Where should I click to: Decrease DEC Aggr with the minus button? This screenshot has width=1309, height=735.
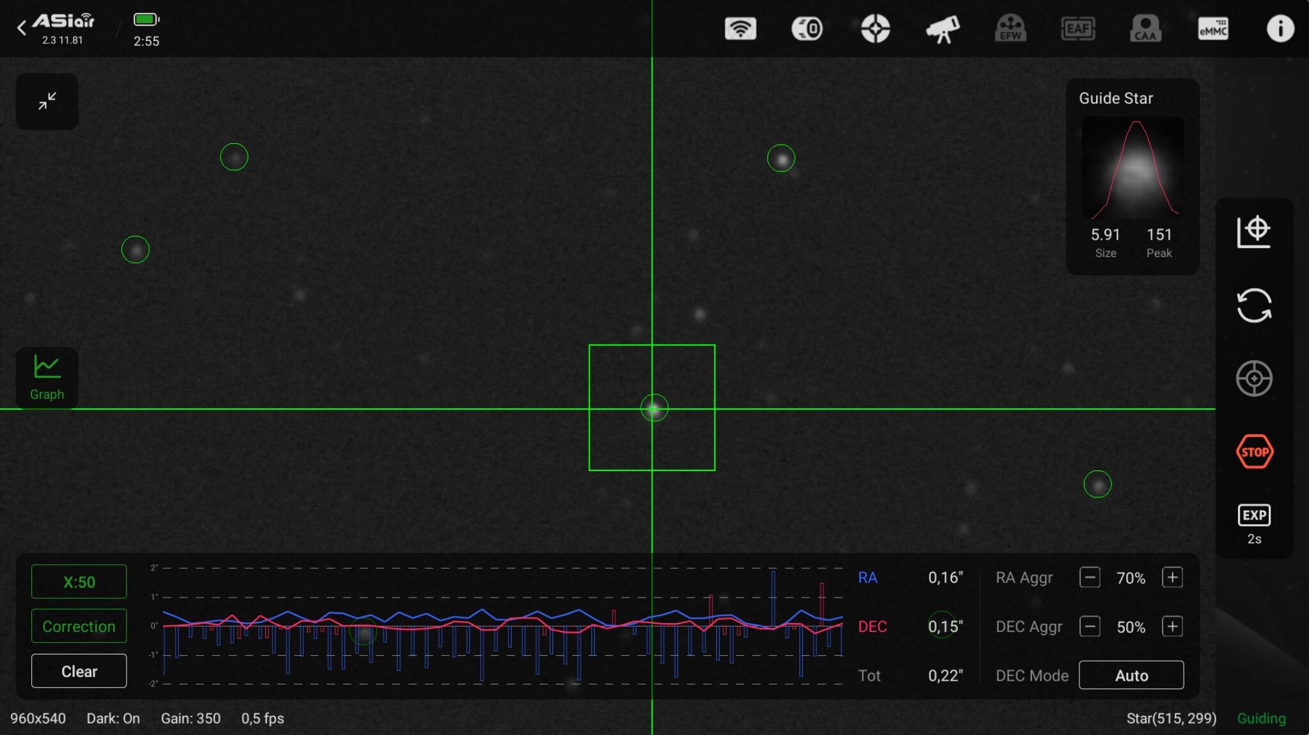click(x=1090, y=626)
